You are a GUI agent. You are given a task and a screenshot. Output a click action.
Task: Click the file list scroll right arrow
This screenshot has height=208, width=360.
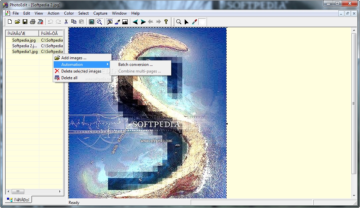60,191
